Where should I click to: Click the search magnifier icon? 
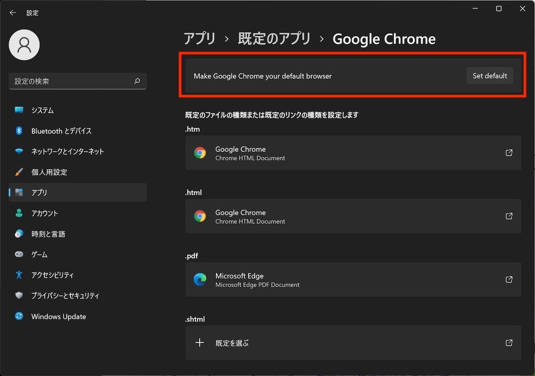coord(137,81)
